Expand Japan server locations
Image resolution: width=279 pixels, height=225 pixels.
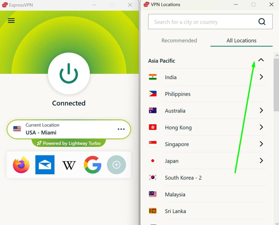[x=261, y=161]
